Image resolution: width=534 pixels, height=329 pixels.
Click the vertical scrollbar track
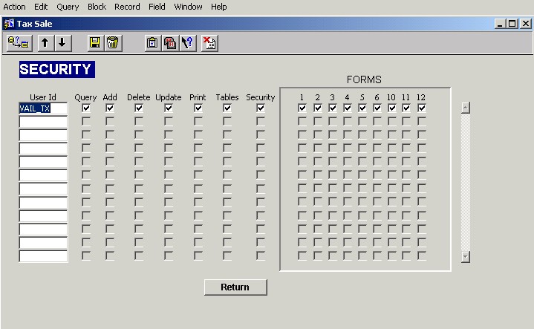pyautogui.click(x=466, y=182)
